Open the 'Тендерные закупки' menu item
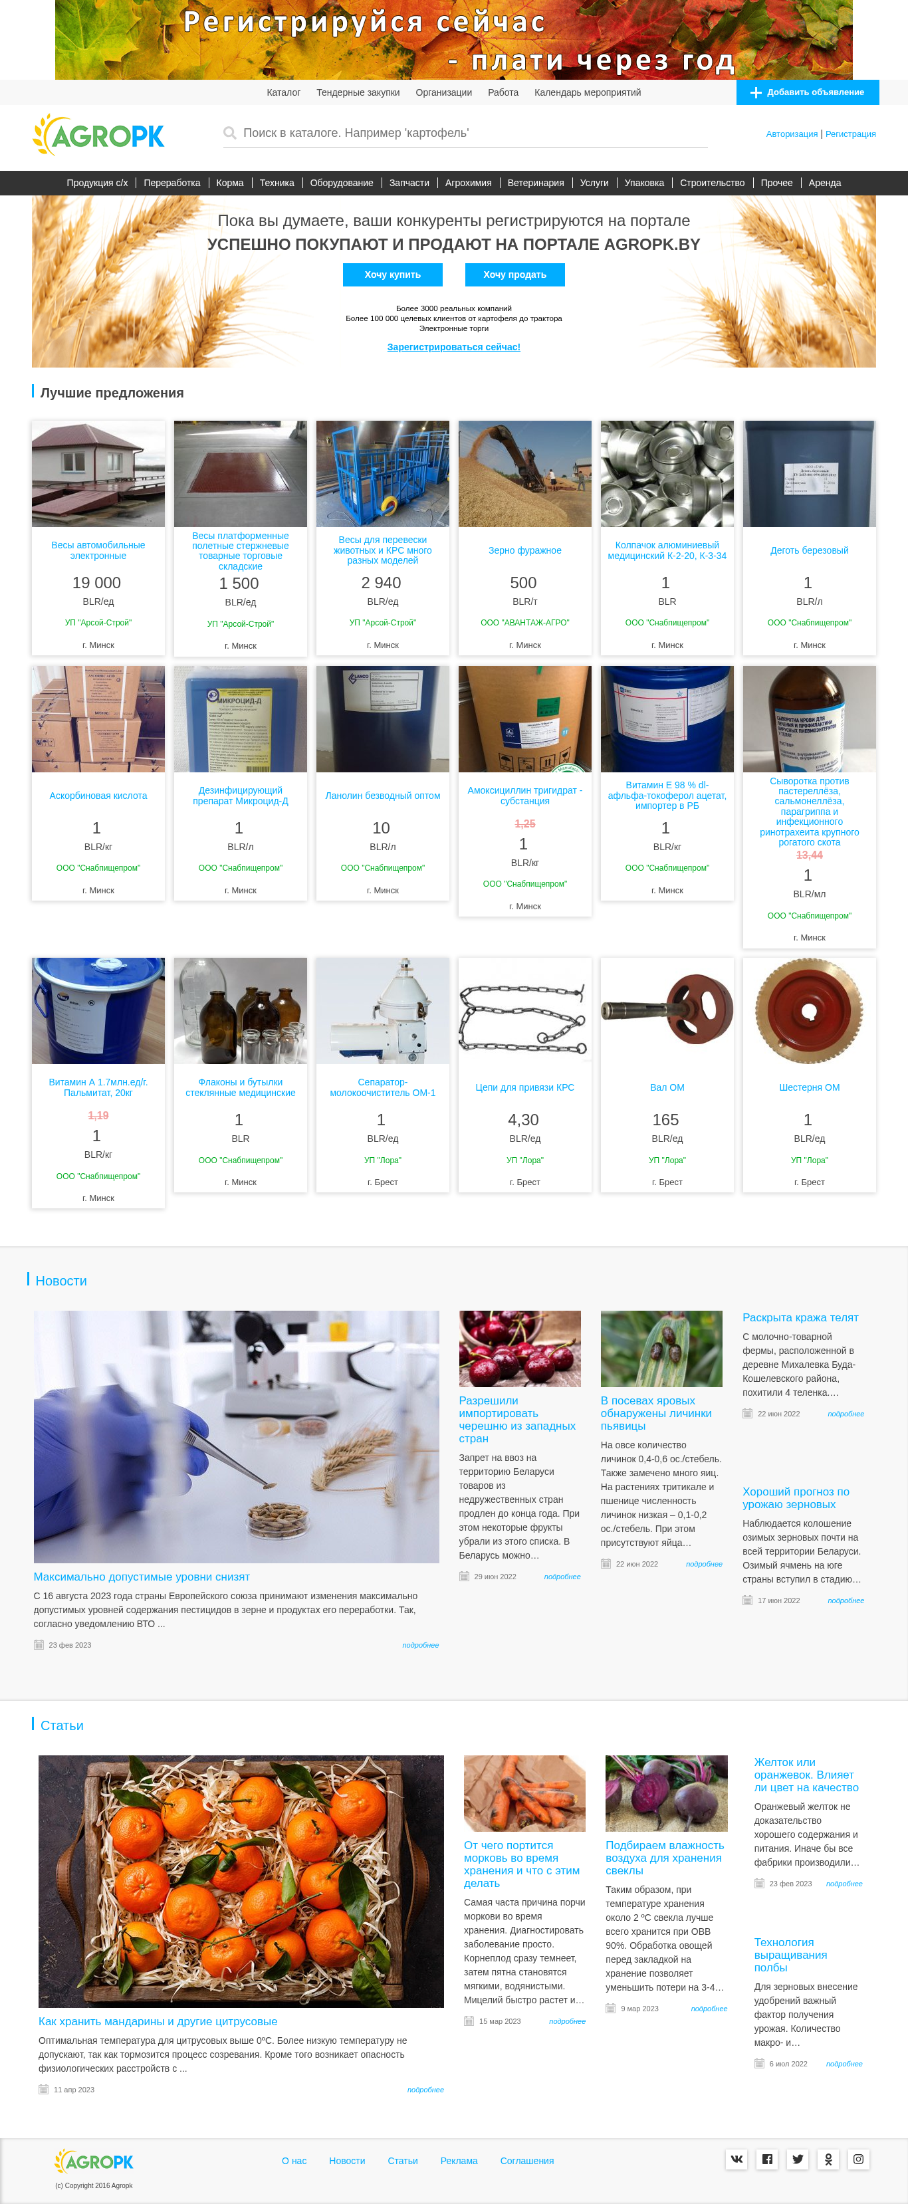 [x=358, y=92]
